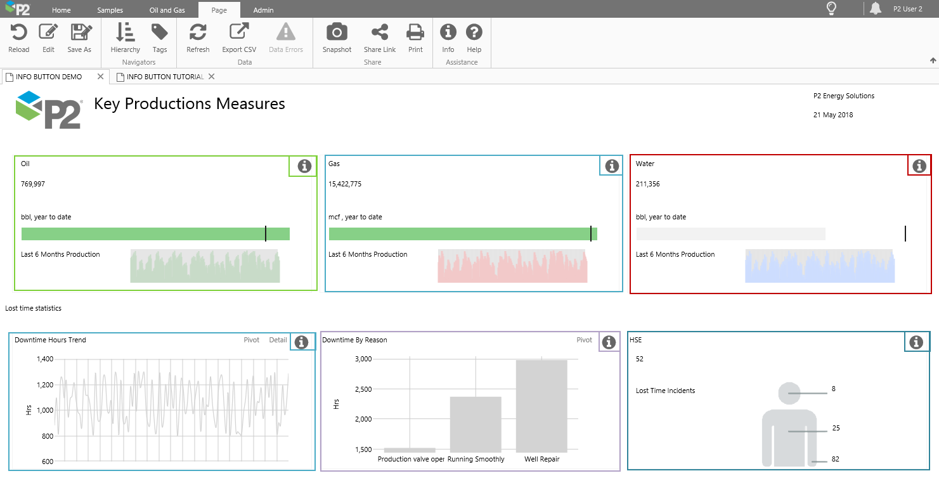Open the Tags navigator
The image size is (939, 478).
pos(160,33)
